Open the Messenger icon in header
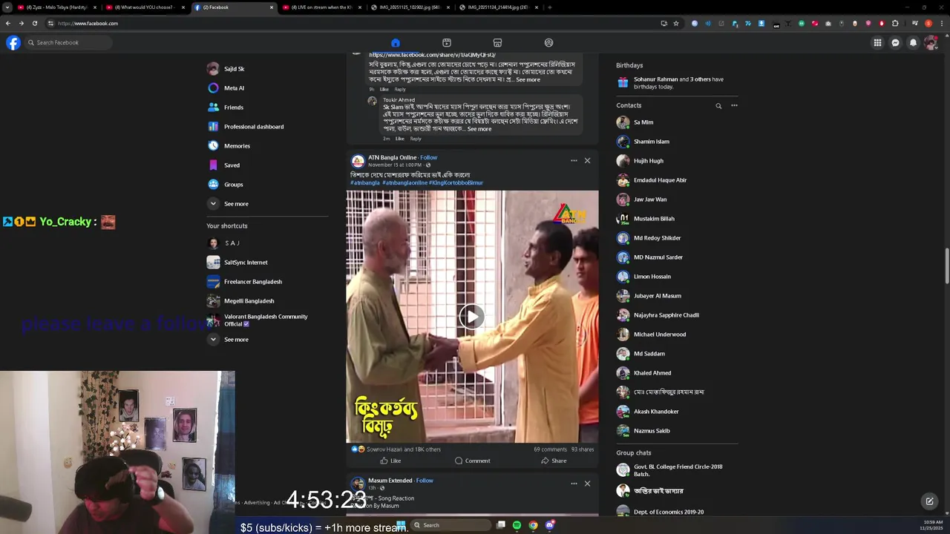This screenshot has height=534, width=950. pos(895,42)
